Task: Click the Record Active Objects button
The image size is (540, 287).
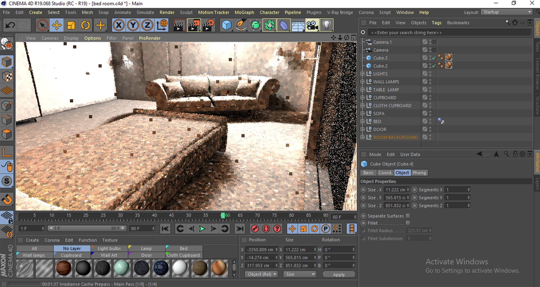Action: coord(255,229)
